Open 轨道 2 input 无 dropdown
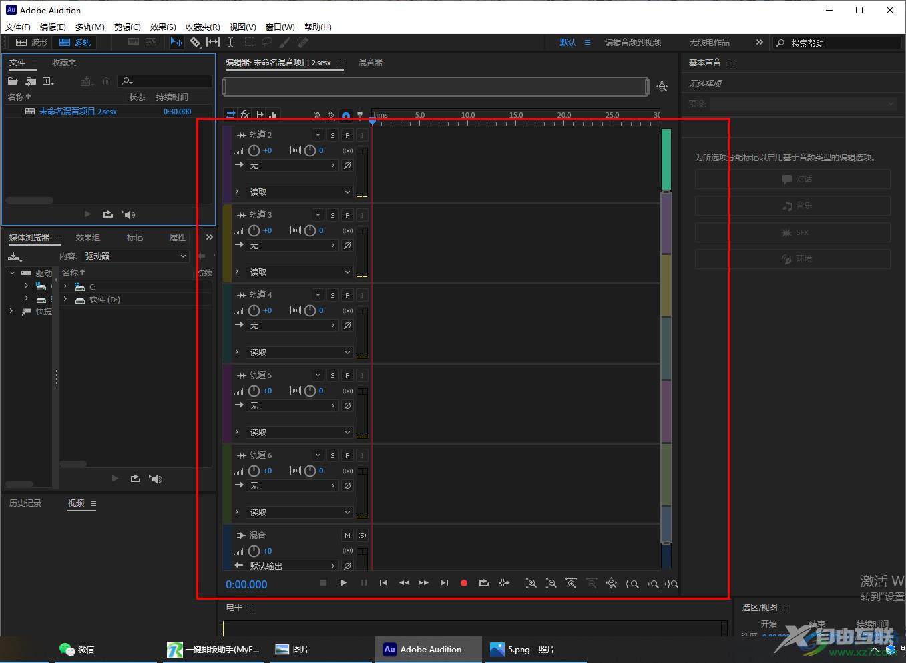The width and height of the screenshot is (906, 663). tap(293, 165)
